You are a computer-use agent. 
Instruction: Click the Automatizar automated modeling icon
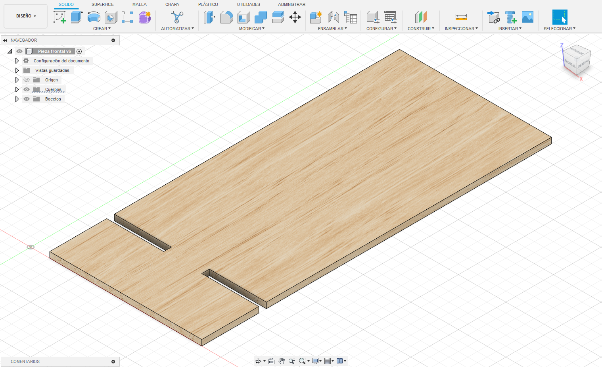[x=177, y=17]
